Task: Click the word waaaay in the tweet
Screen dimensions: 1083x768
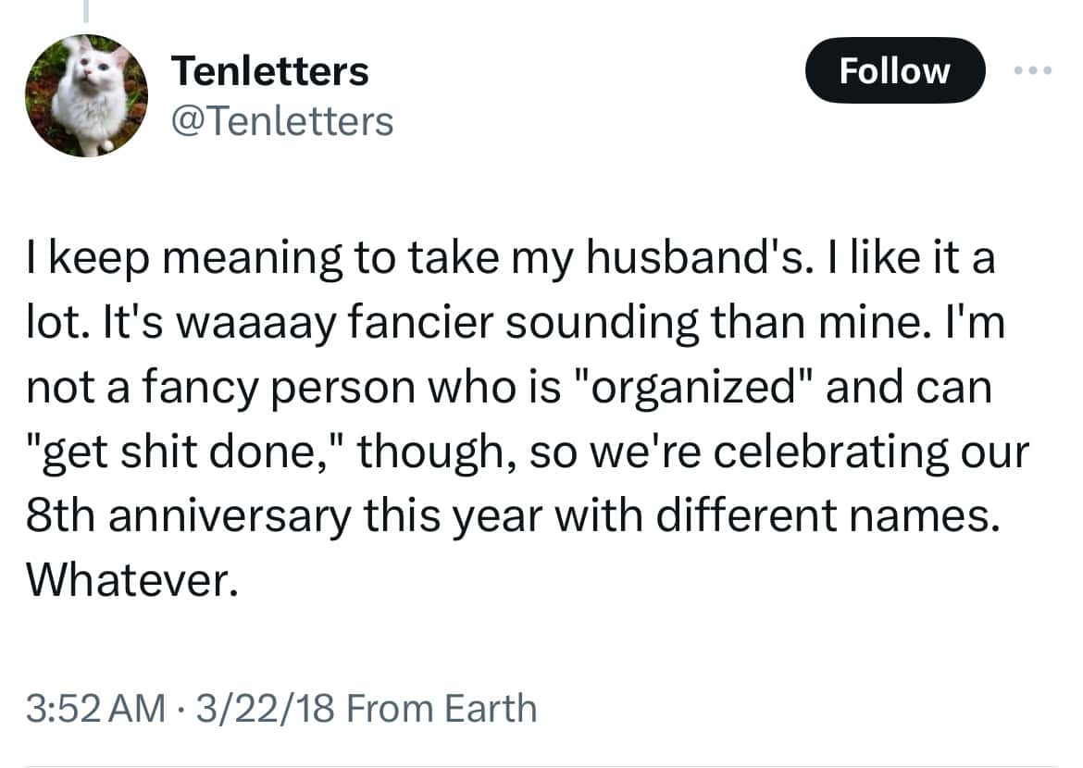Action: point(255,323)
